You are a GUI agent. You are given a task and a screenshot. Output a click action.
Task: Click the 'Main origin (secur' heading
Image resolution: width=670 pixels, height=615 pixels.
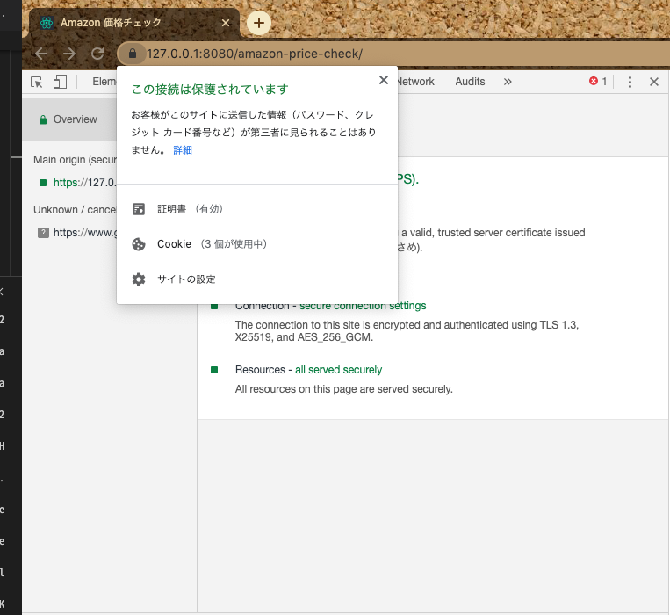pos(75,159)
